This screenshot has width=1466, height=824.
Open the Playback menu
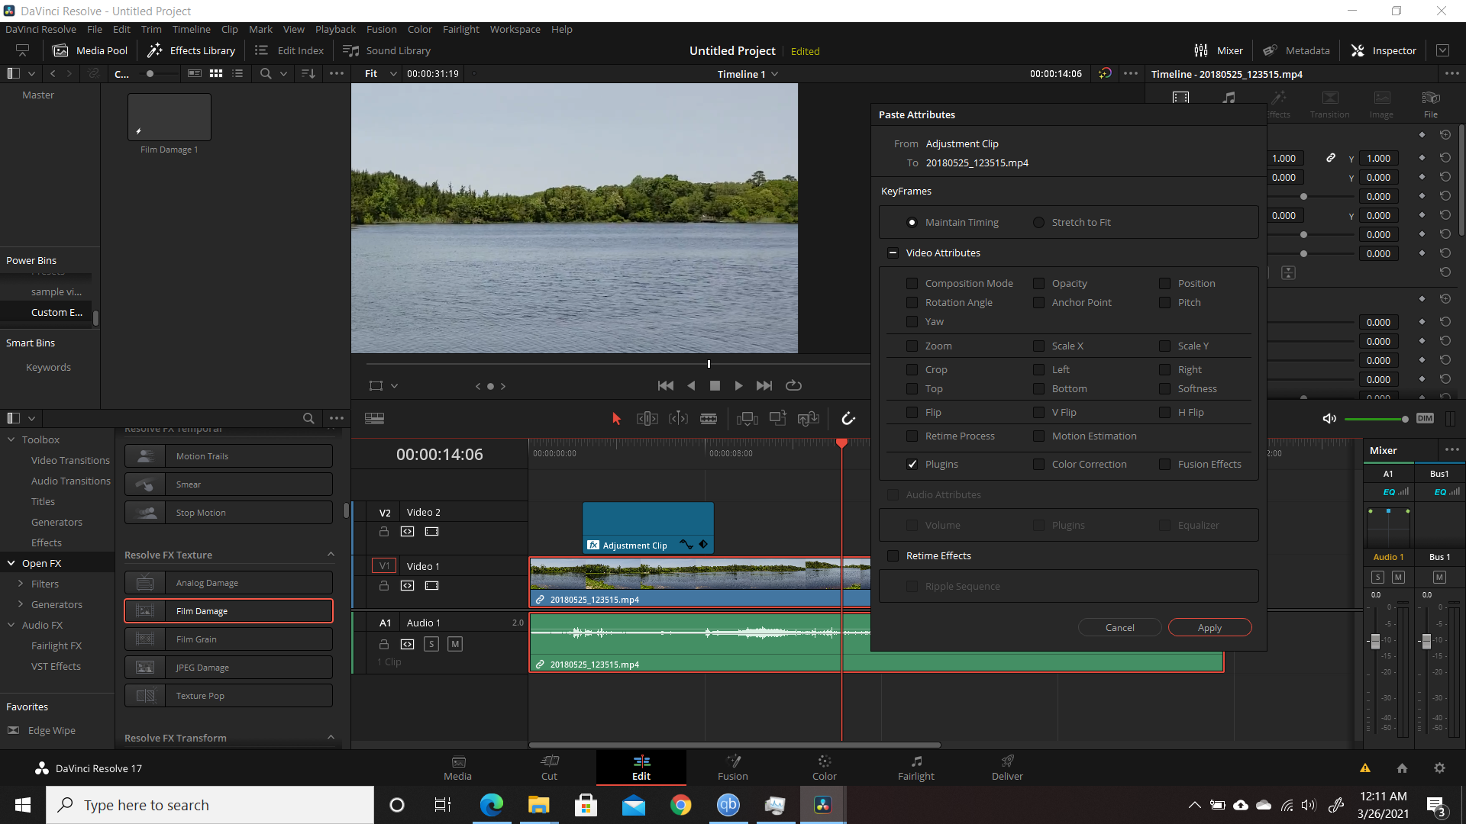335,29
